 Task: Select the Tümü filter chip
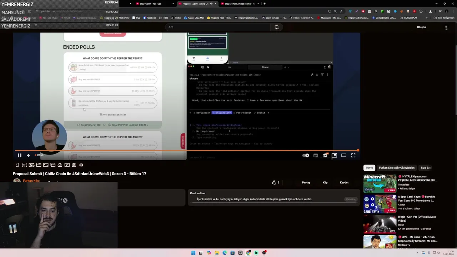[369, 168]
